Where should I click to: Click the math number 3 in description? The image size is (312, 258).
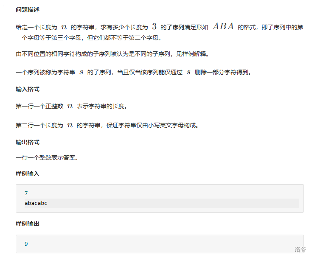click(x=154, y=26)
